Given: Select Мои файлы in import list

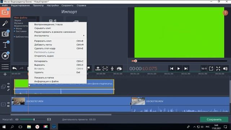Looking at the screenshot, I should click(x=21, y=18).
